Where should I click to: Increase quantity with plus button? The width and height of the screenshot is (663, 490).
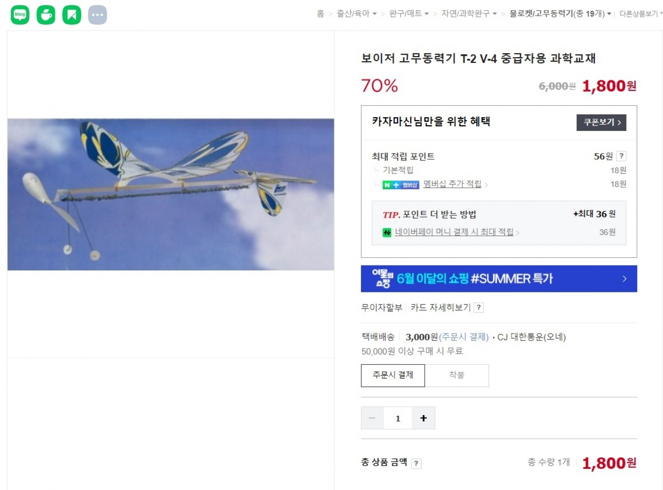(x=423, y=418)
